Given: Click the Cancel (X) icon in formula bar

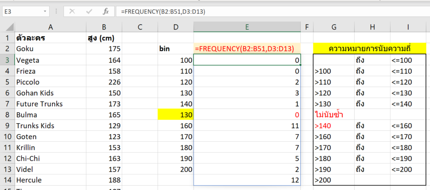Looking at the screenshot, I should [72, 11].
